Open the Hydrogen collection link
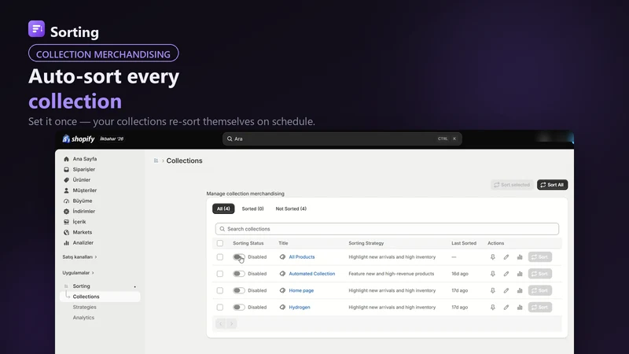The width and height of the screenshot is (629, 354). click(300, 308)
